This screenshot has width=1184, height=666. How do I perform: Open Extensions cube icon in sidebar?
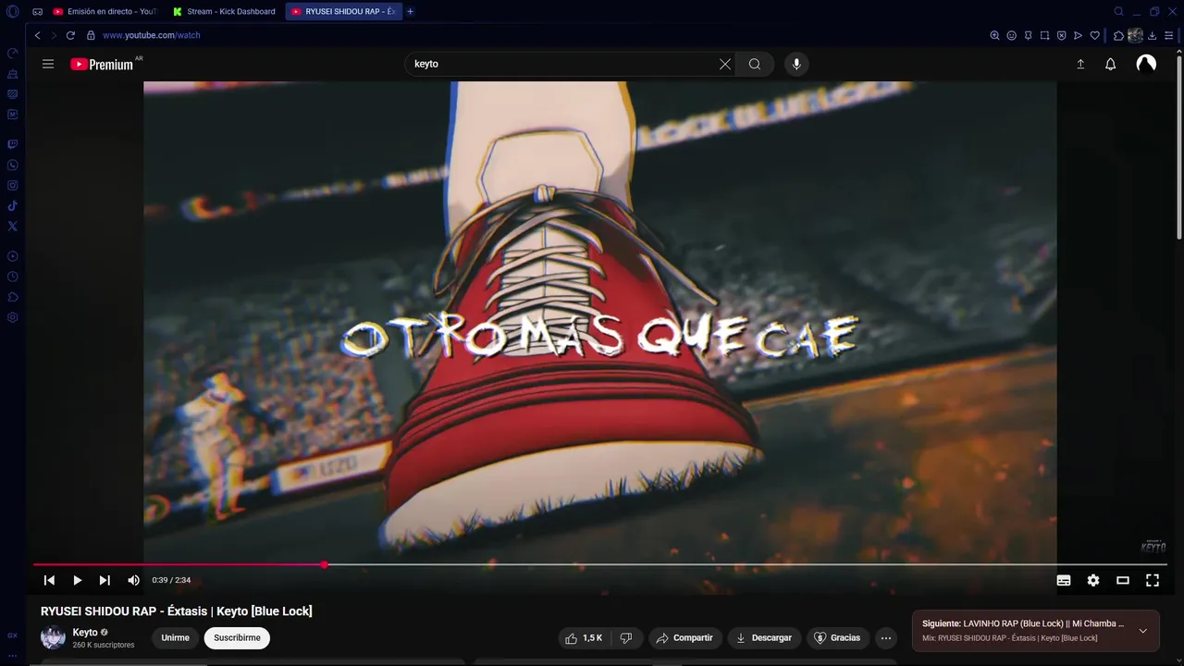pos(12,297)
